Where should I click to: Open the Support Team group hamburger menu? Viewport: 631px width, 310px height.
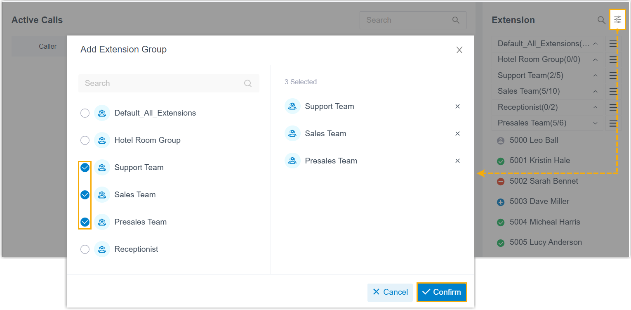(x=613, y=76)
